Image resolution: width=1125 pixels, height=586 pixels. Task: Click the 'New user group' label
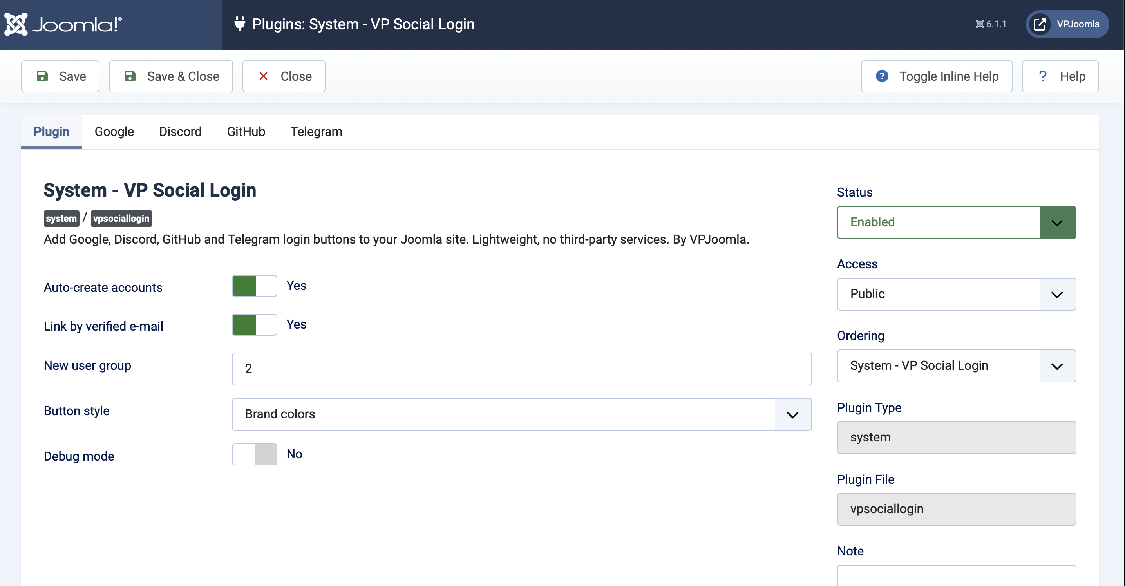pyautogui.click(x=87, y=365)
